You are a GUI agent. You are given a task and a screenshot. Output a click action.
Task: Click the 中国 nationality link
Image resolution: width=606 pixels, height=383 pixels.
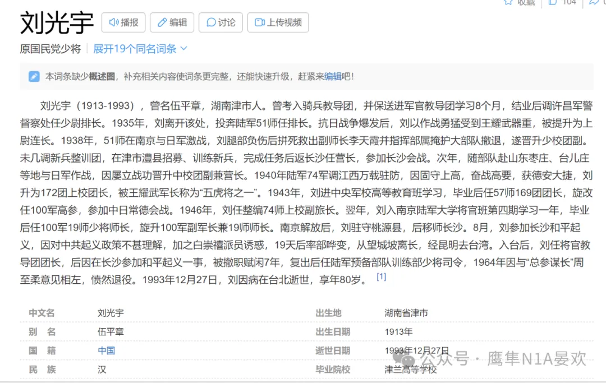[x=106, y=350]
